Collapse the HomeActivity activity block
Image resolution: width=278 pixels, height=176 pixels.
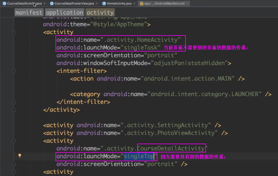point(13,32)
